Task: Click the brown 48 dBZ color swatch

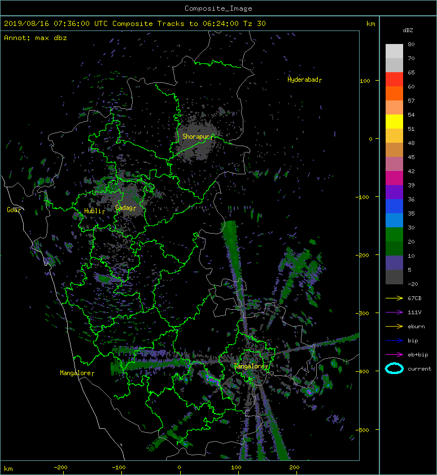Action: point(394,149)
